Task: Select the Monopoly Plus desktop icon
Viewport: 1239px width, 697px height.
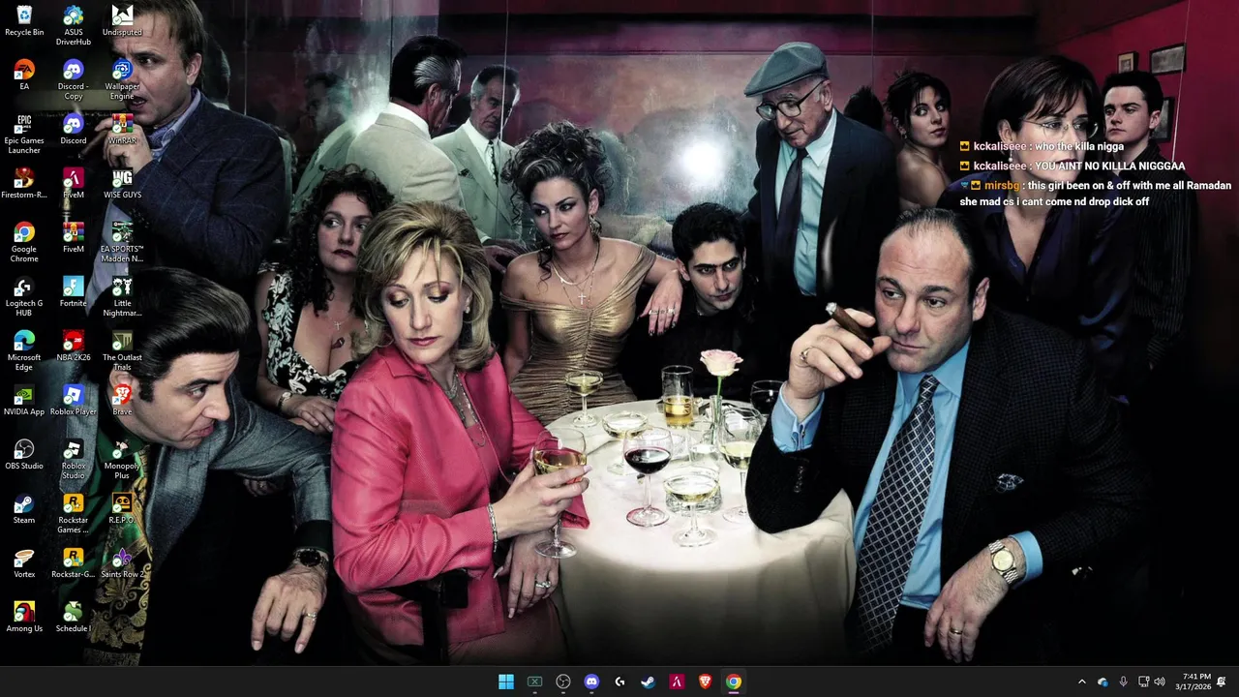Action: click(122, 459)
